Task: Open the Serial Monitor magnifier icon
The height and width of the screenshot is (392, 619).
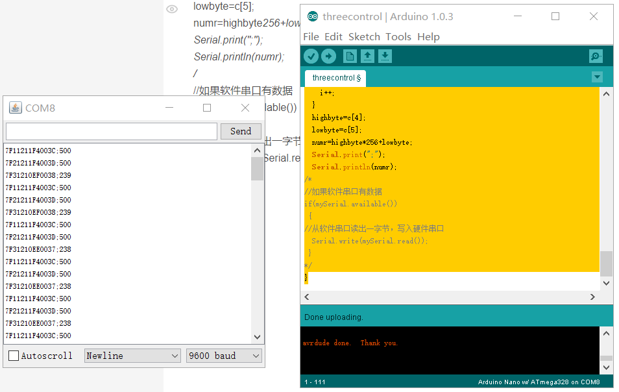Action: point(596,56)
